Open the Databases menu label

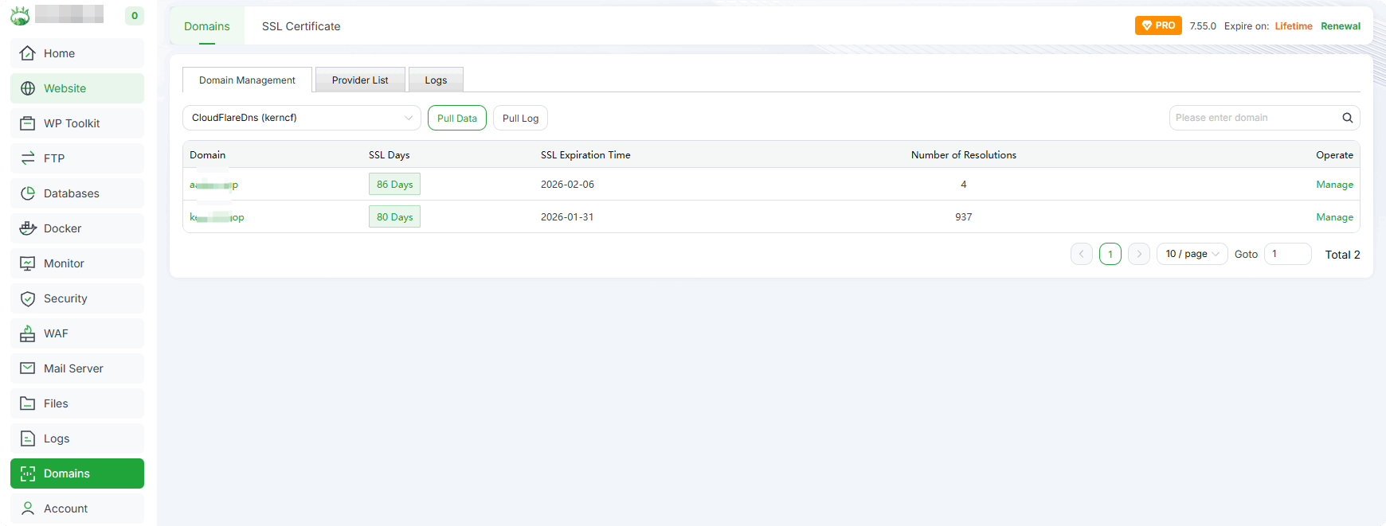pyautogui.click(x=72, y=193)
